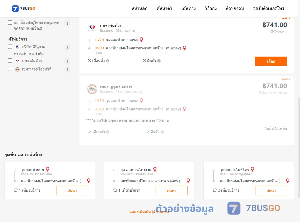The height and width of the screenshot is (222, 300).
Task: Click ที่นั่งว่าง: ขายหมด text
Action: tap(273, 93)
